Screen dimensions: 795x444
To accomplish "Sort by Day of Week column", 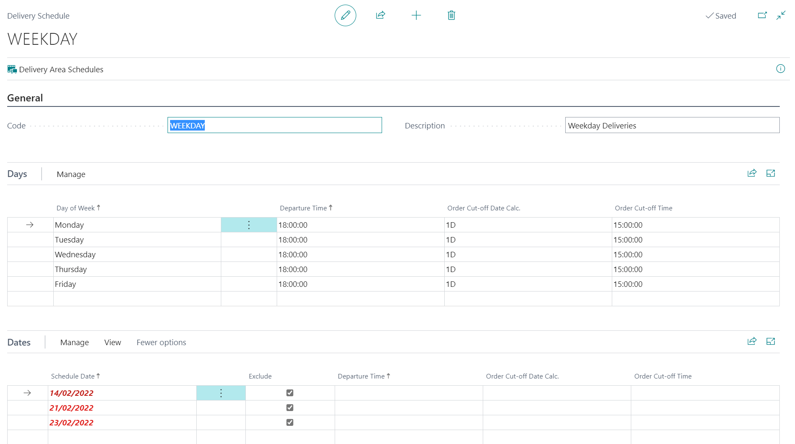I will (x=78, y=208).
